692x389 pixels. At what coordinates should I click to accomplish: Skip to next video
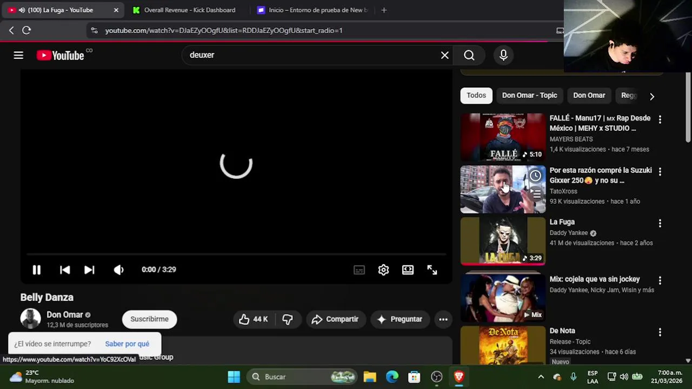click(x=89, y=270)
